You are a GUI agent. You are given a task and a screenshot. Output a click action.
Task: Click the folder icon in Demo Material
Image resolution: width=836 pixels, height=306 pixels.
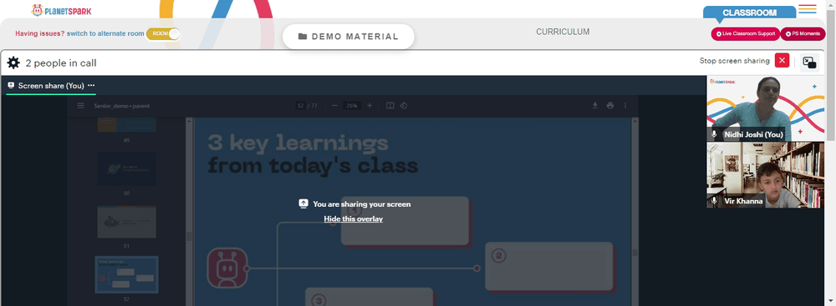(x=303, y=37)
